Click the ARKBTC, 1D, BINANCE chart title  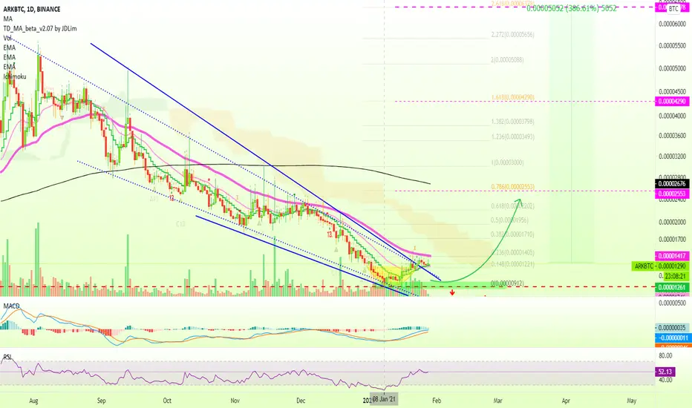pyautogui.click(x=32, y=9)
